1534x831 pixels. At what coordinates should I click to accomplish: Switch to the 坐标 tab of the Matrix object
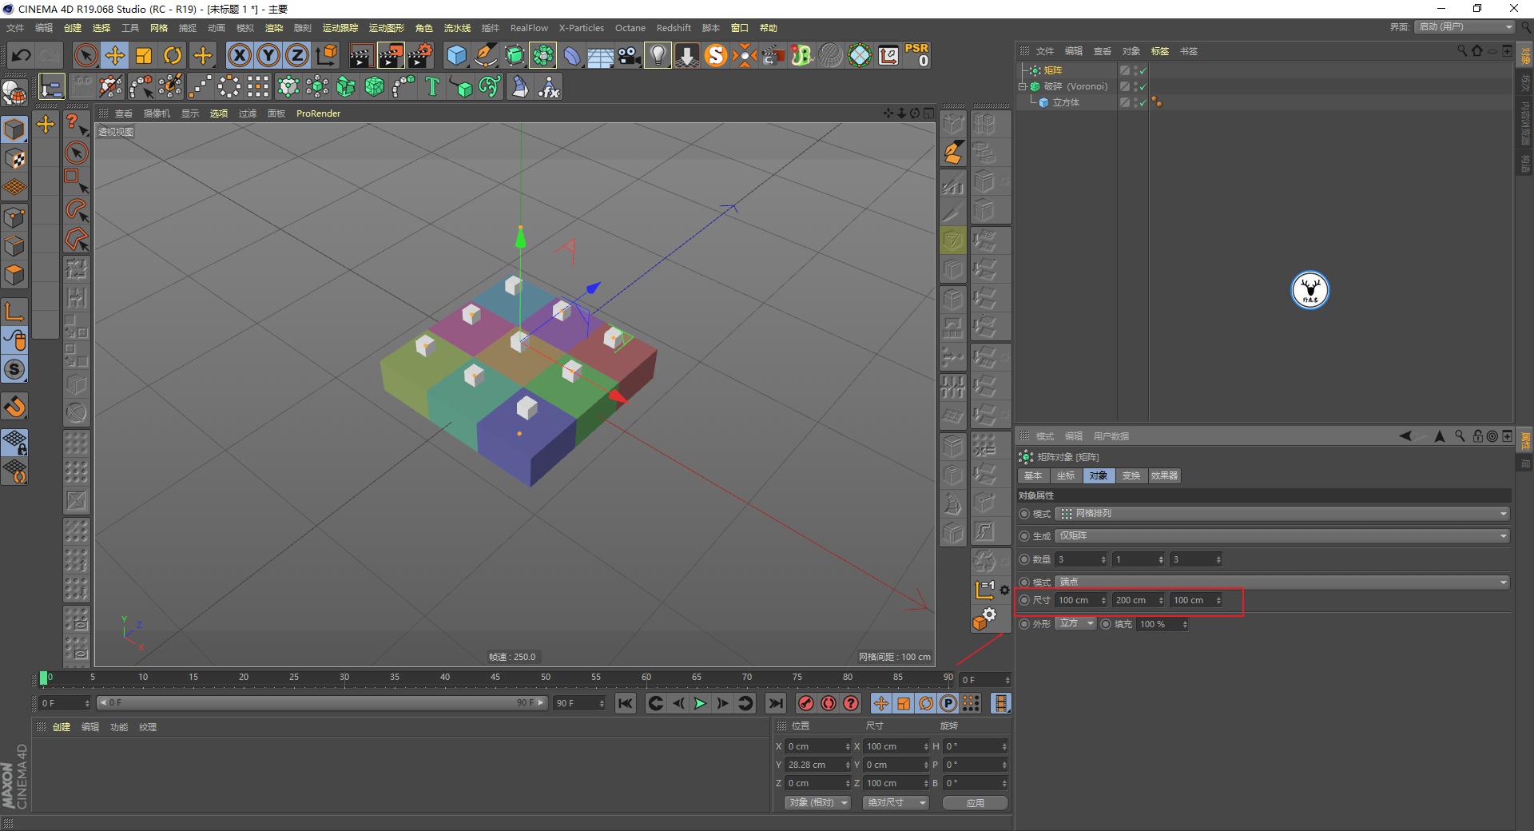click(1065, 475)
